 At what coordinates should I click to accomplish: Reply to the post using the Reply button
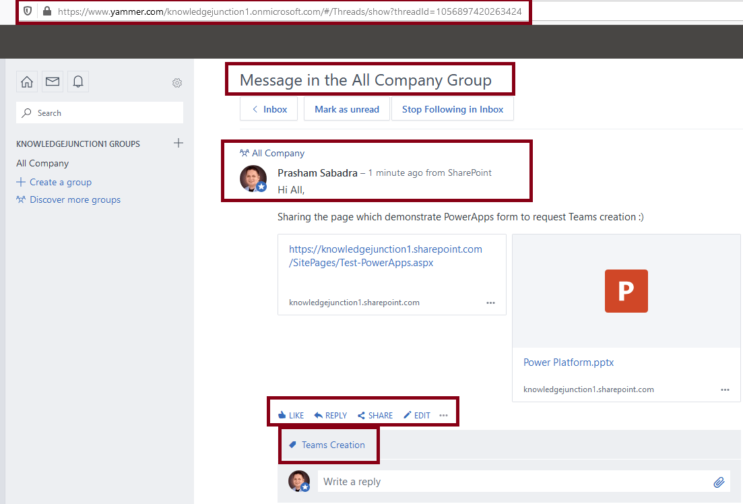tap(329, 415)
